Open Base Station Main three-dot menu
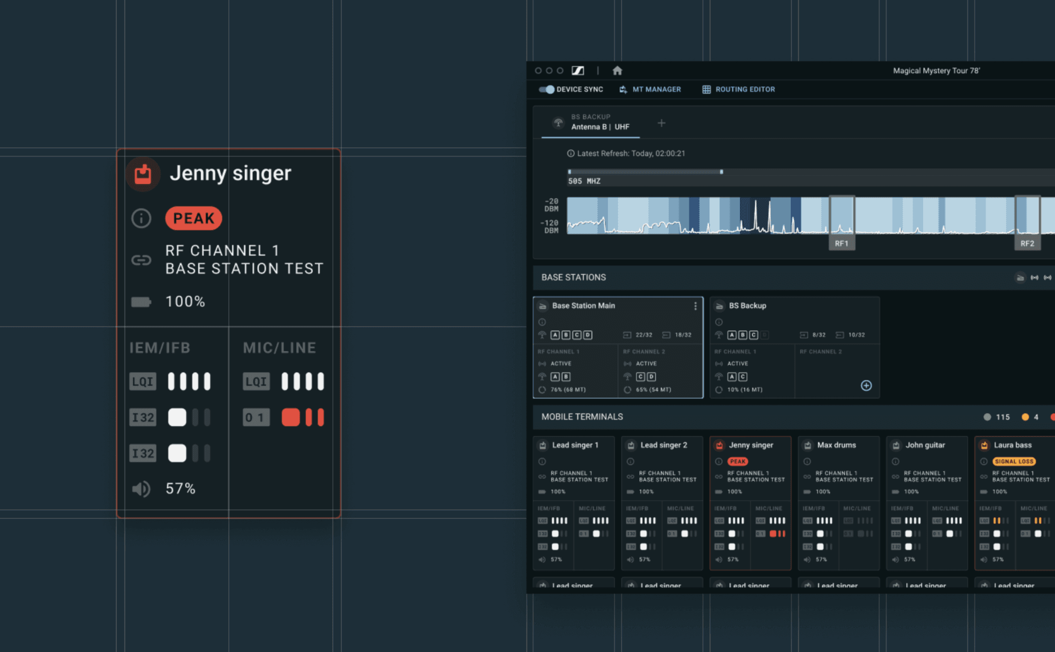The height and width of the screenshot is (652, 1055). pyautogui.click(x=695, y=306)
